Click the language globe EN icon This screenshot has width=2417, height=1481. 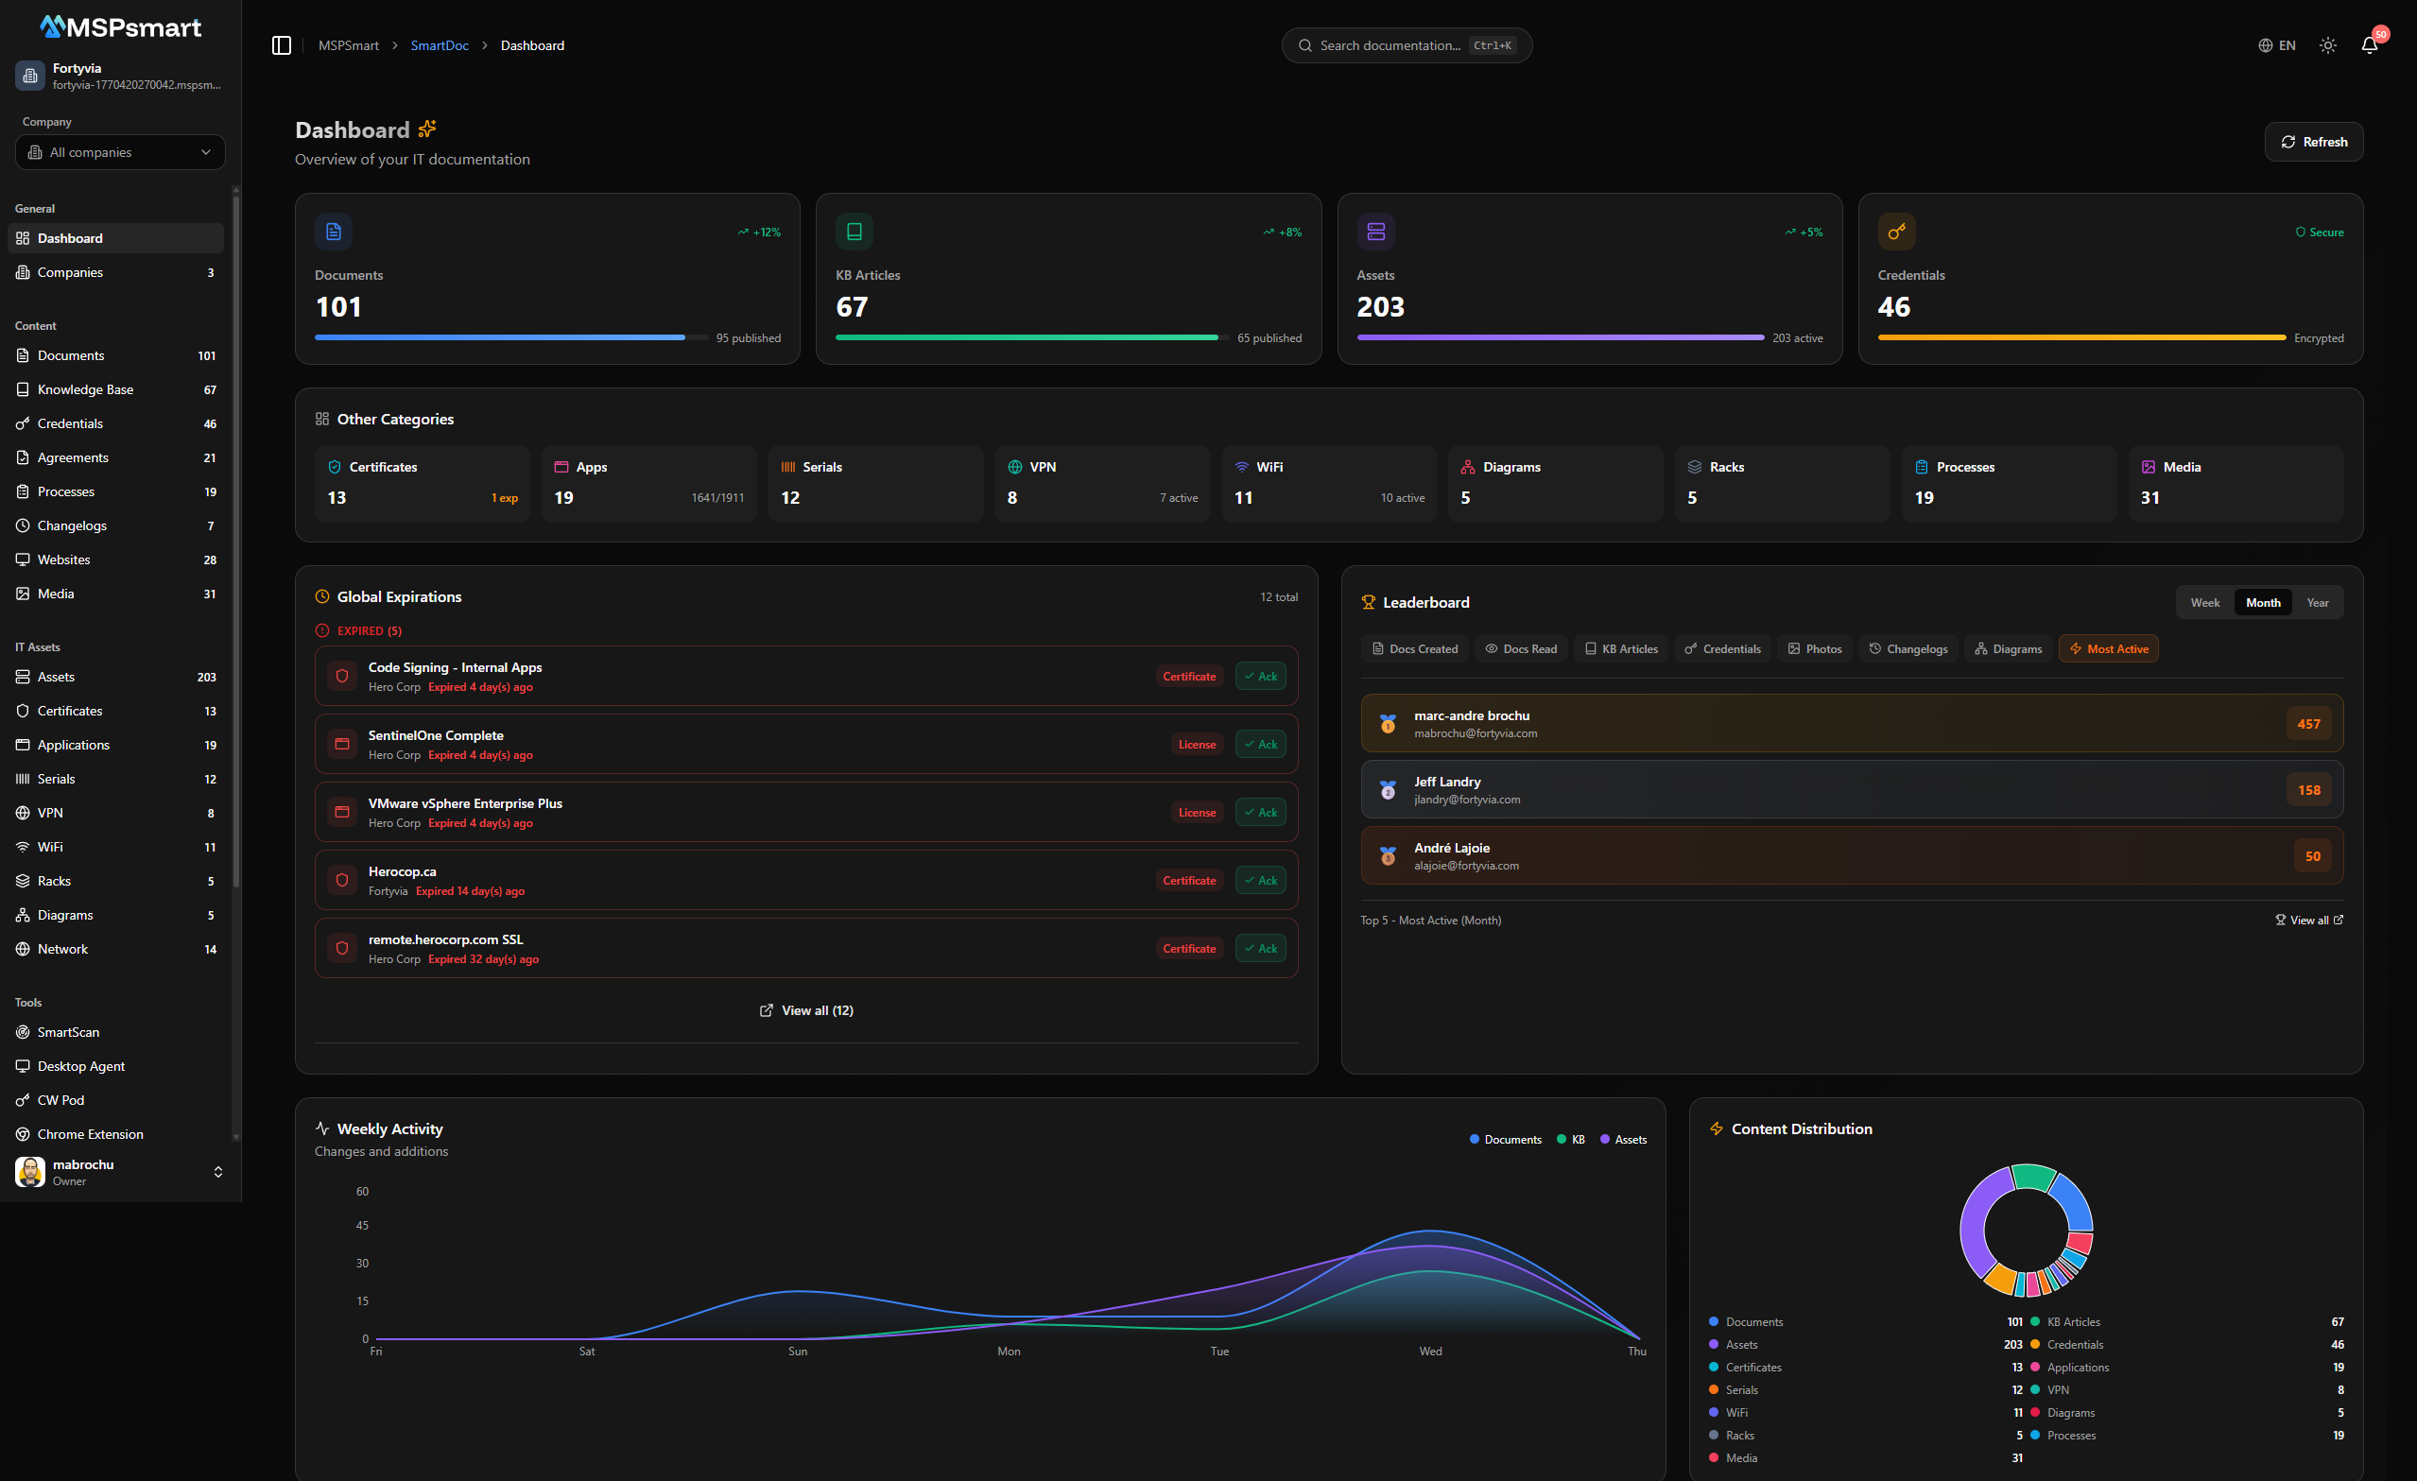pos(2277,45)
